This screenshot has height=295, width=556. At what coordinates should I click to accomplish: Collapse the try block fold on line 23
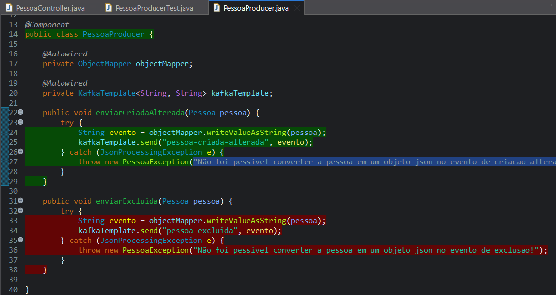pos(20,122)
